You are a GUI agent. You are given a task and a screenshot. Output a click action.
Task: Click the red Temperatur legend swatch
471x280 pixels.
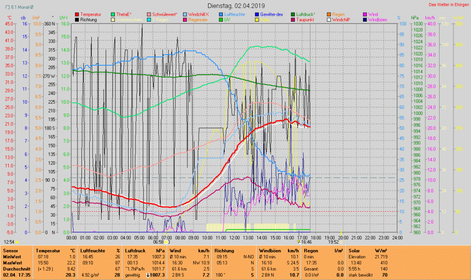point(78,14)
